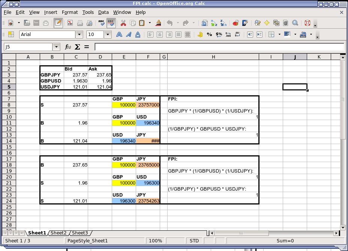Select column H header
Screen dimensions: 348x251
pos(213,57)
